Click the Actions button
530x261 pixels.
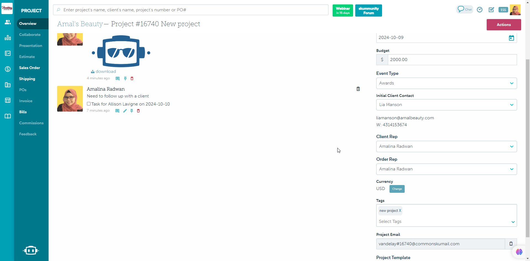click(504, 25)
